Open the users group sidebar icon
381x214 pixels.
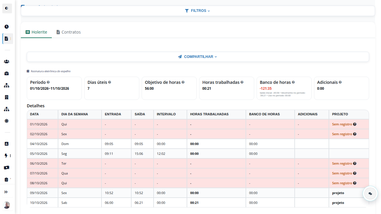(7, 62)
